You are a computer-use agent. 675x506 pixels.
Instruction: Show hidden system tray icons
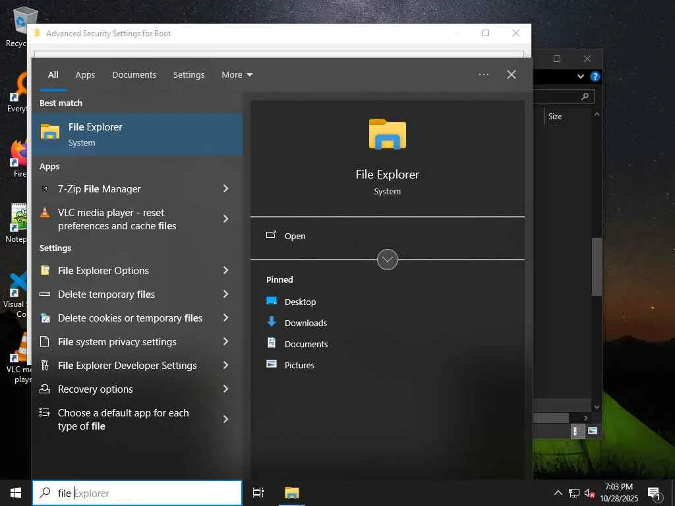558,493
